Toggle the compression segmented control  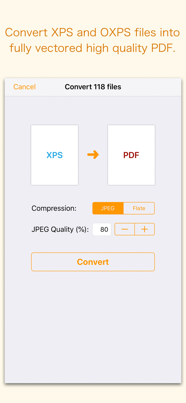click(x=123, y=208)
